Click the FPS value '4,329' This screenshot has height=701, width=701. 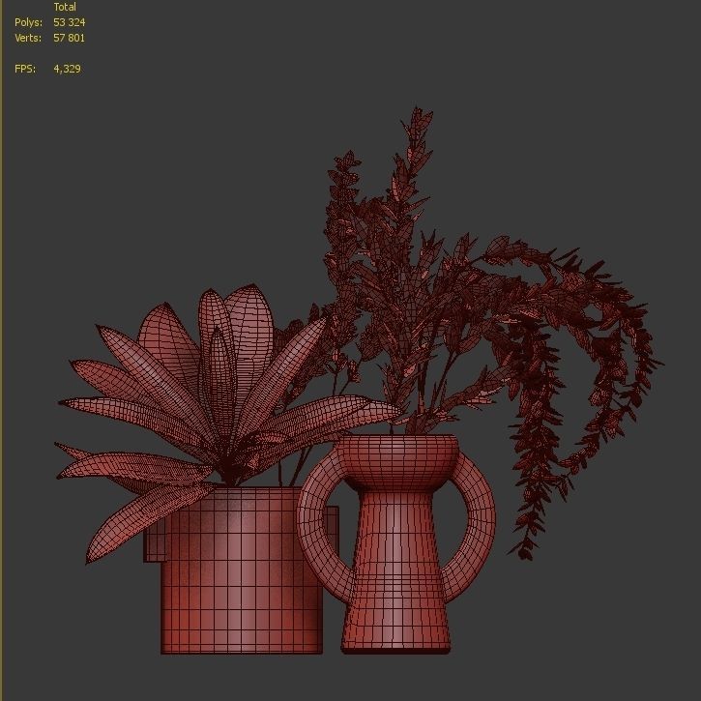[x=67, y=69]
